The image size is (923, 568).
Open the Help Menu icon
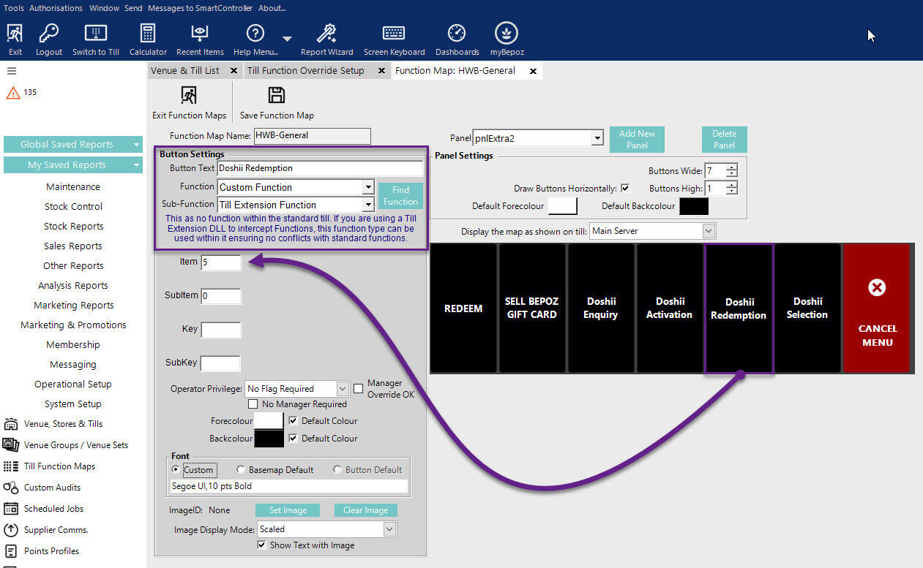(255, 34)
